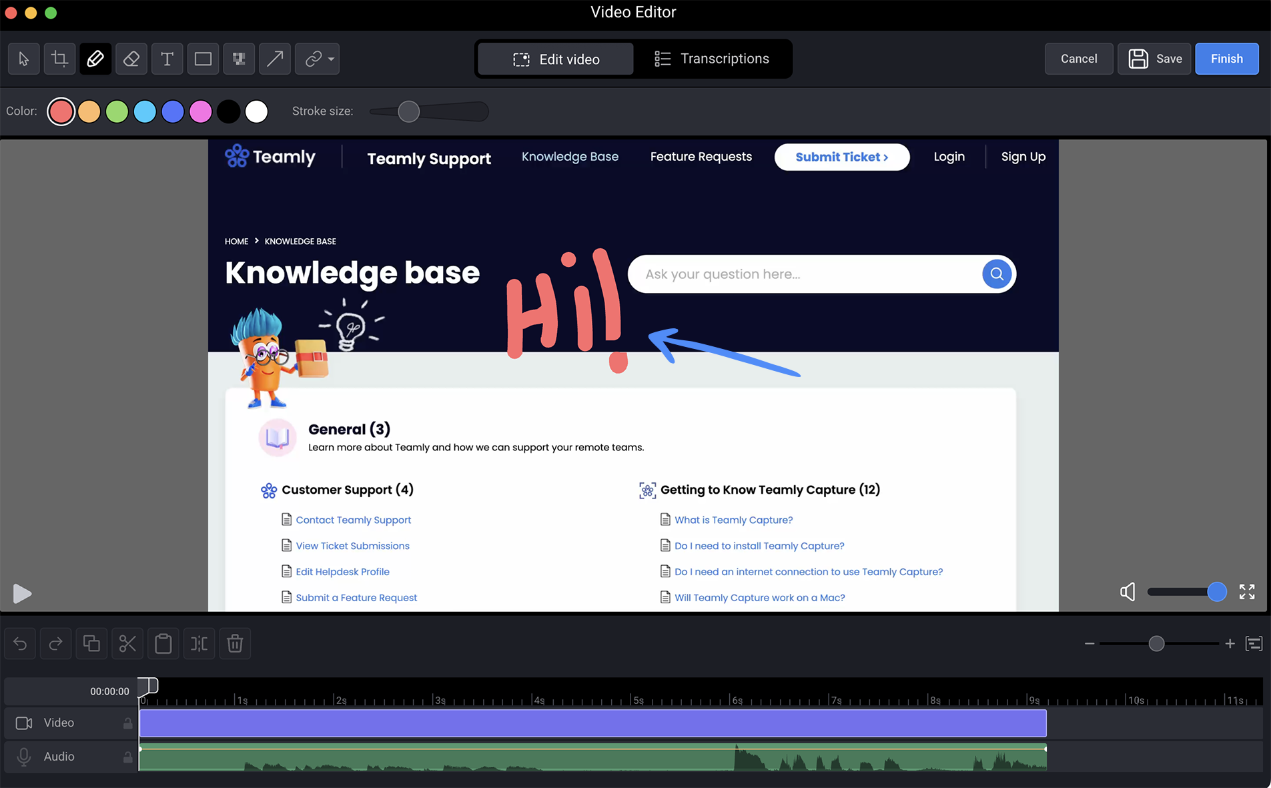Fit timeline to window icon
The image size is (1271, 788).
pyautogui.click(x=1254, y=644)
